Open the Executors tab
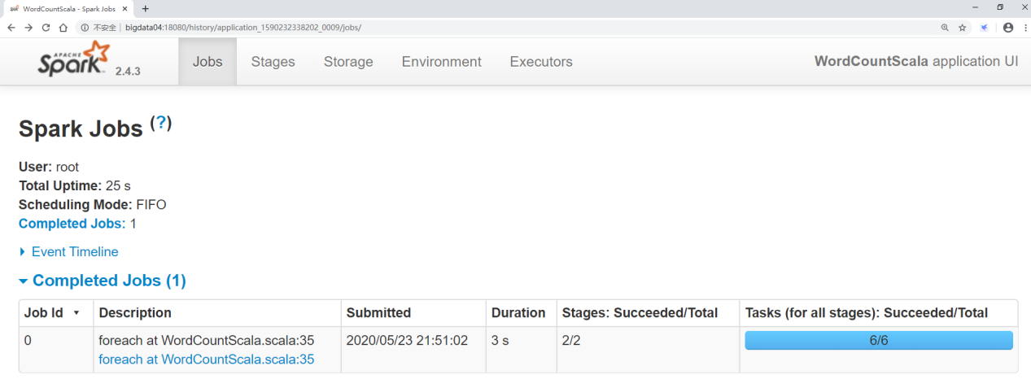The image size is (1031, 392). click(540, 62)
